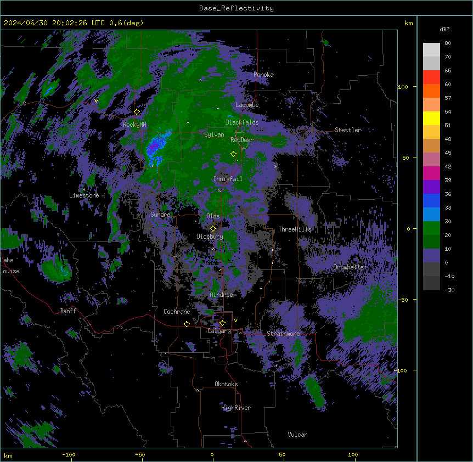
Task: Click the 65 value in the dBZ legend
Action: click(448, 70)
